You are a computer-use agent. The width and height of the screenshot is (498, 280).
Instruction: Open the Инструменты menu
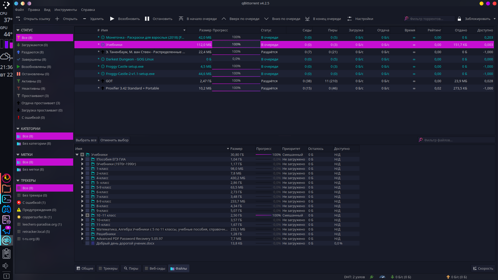click(x=66, y=10)
